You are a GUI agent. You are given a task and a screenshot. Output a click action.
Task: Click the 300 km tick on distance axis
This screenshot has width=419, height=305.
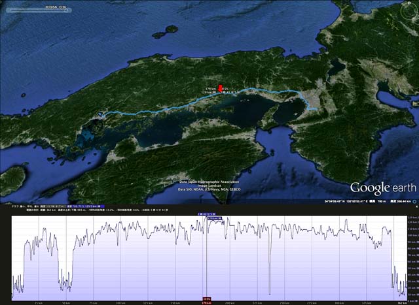pyautogui.click(x=339, y=303)
